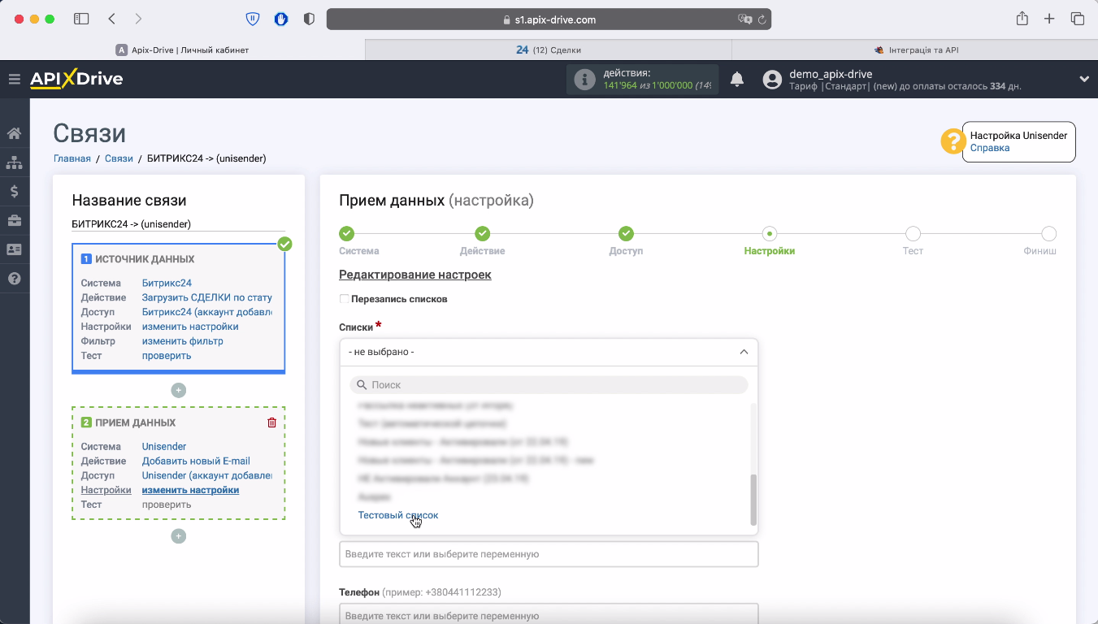Click the Настройки step in the progress bar
Viewport: 1098px width, 624px height.
770,234
